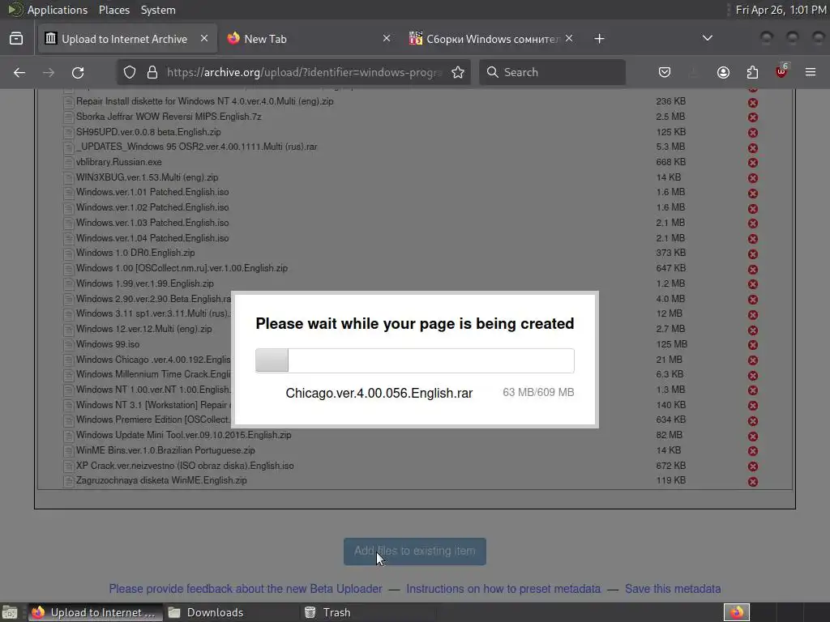Click the browser Search field

pos(552,72)
